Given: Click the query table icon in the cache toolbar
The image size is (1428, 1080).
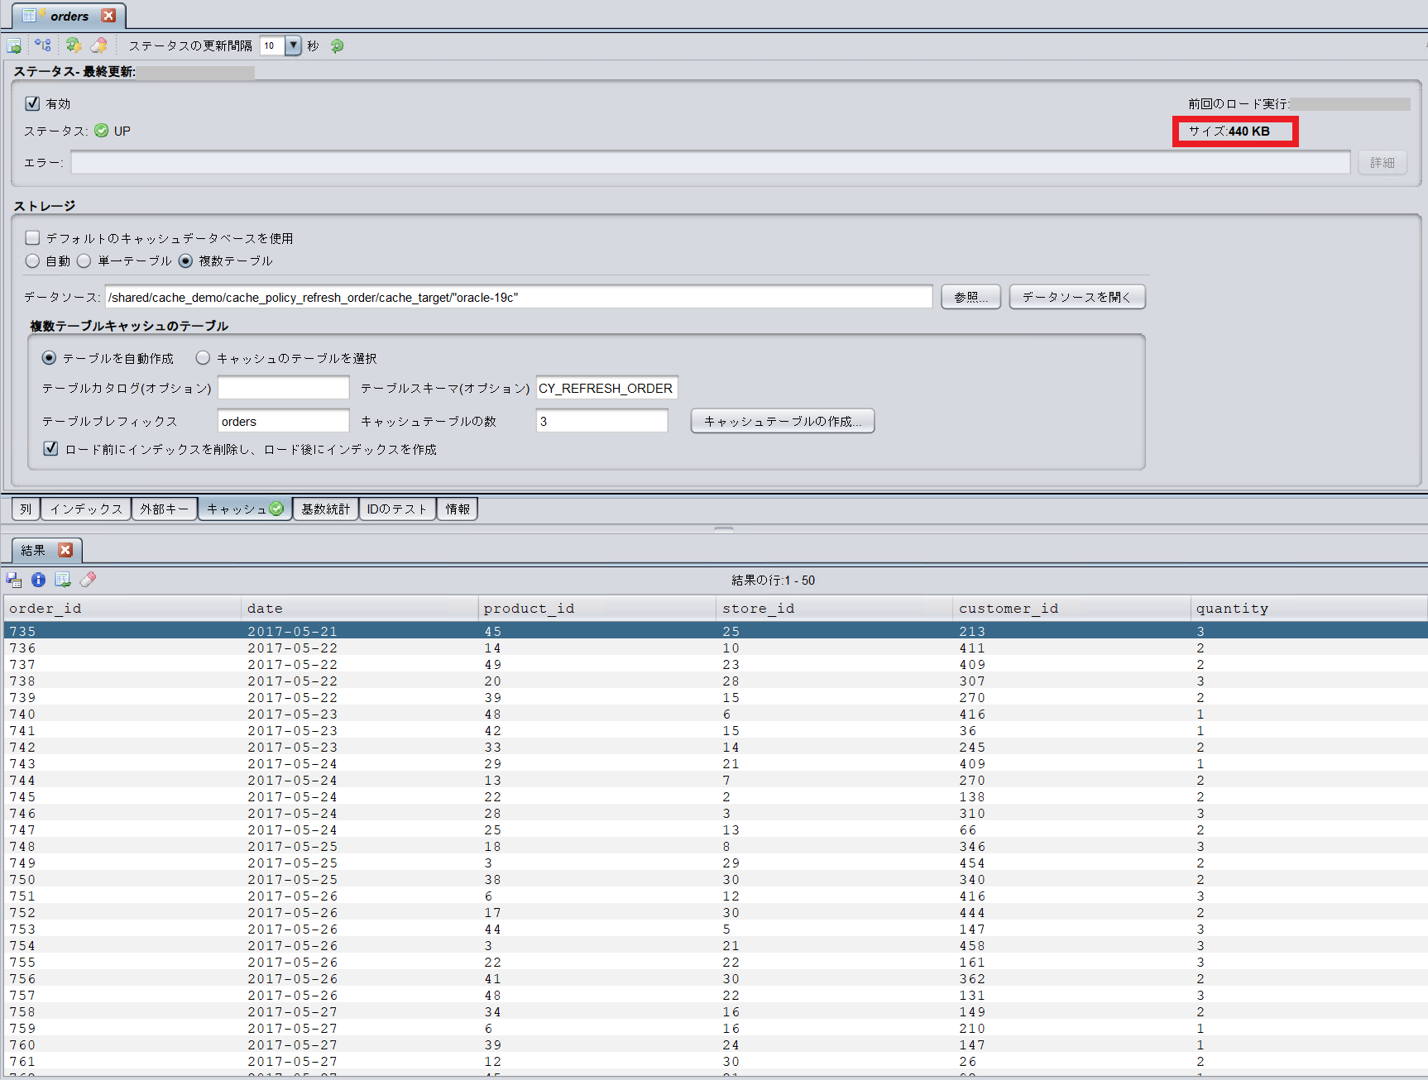Looking at the screenshot, I should pyautogui.click(x=14, y=45).
